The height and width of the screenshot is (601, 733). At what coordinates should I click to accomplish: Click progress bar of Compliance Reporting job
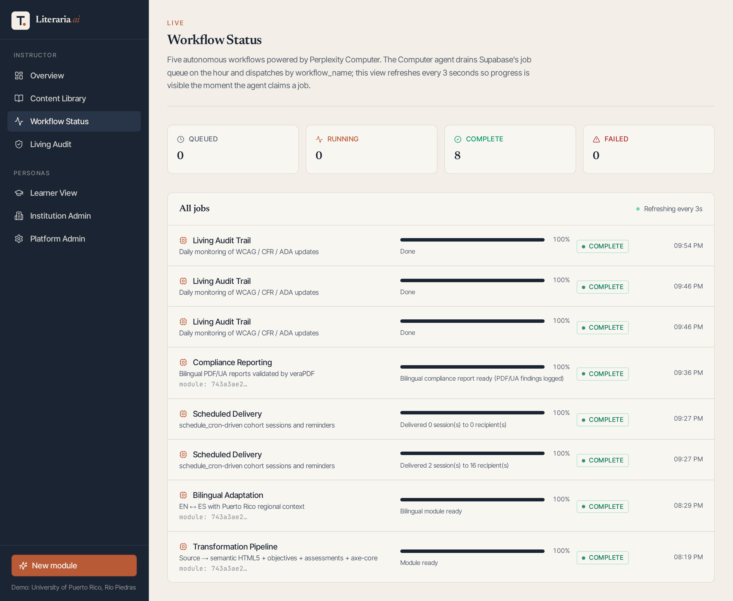coord(472,367)
